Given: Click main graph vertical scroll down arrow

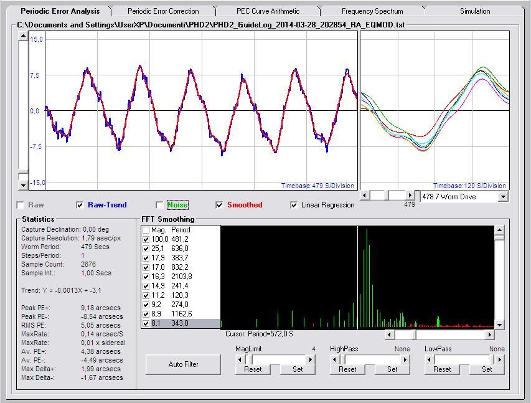Looking at the screenshot, I should 23,186.
